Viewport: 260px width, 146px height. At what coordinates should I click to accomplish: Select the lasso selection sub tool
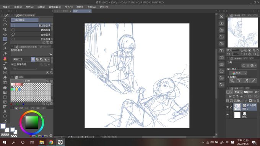click(x=31, y=34)
